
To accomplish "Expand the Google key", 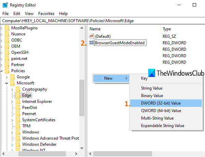I will 7,77.
